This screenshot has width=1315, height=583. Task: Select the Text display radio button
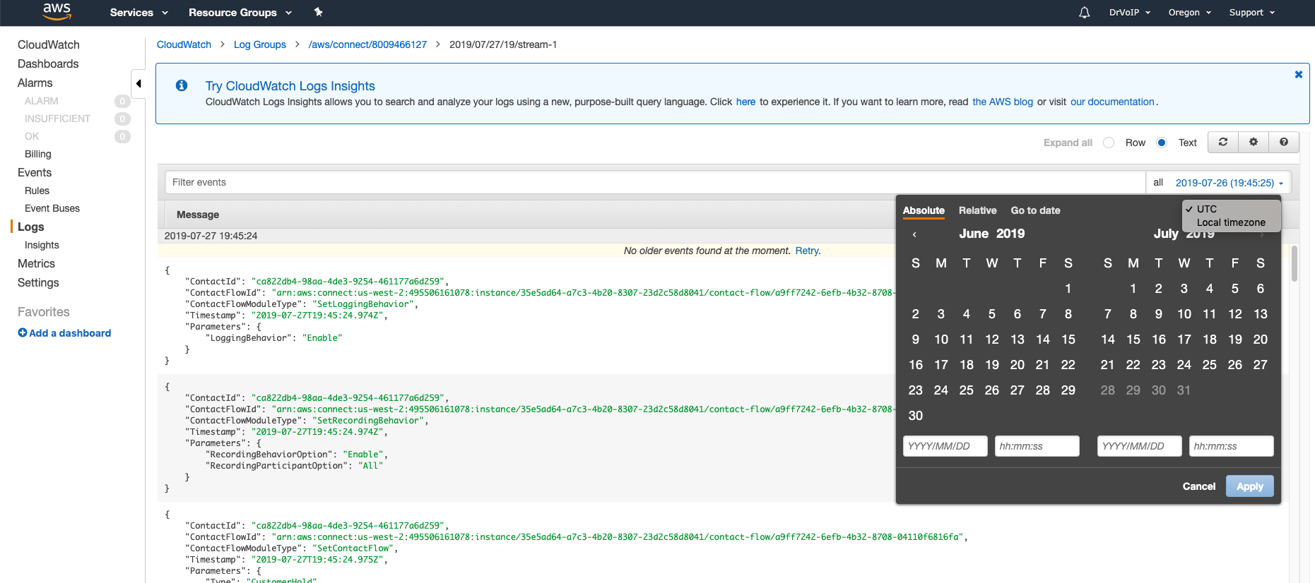click(1162, 143)
